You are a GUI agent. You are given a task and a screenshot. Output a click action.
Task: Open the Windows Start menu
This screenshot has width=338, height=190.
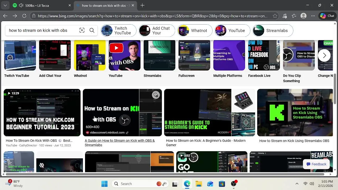pos(105,184)
